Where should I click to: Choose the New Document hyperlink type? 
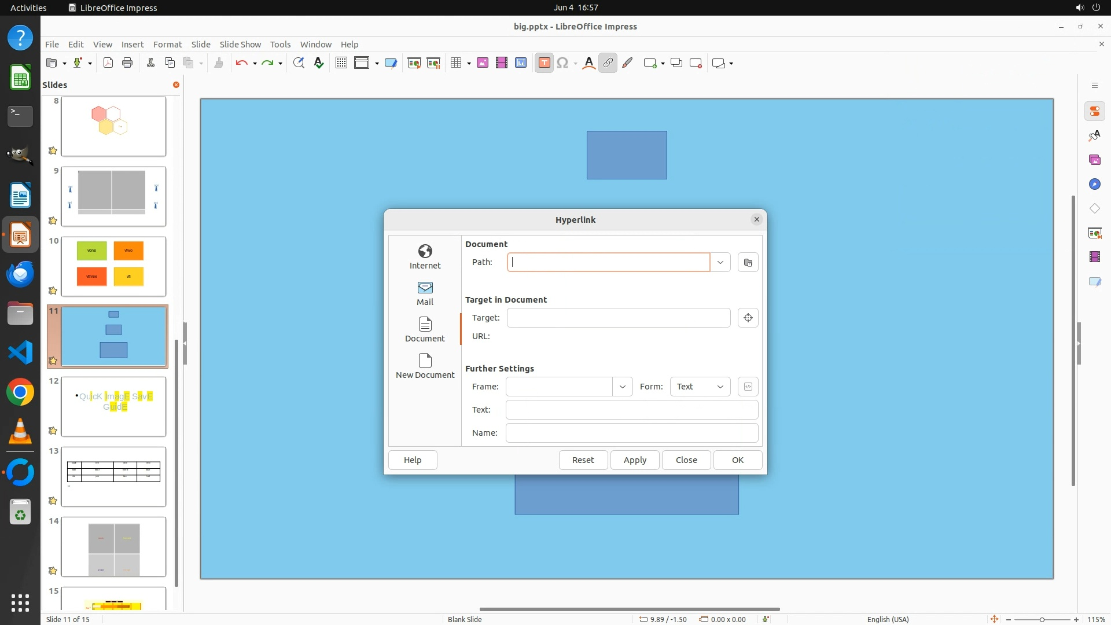pyautogui.click(x=425, y=366)
